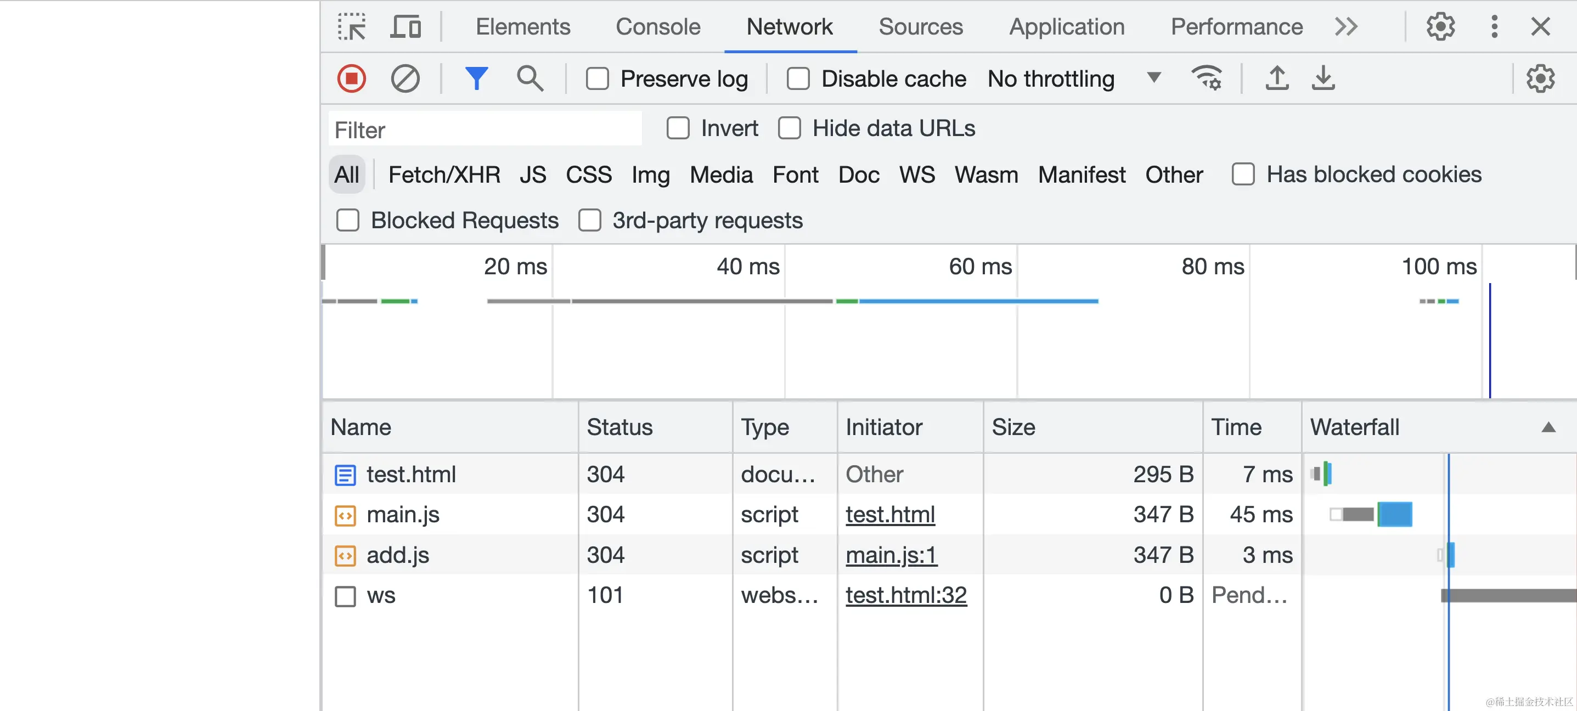Viewport: 1577px width, 711px height.
Task: Select the Fetch/XHR filter type
Action: 444,175
